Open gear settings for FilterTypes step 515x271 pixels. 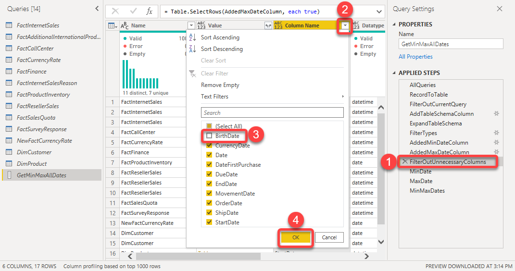(496, 133)
